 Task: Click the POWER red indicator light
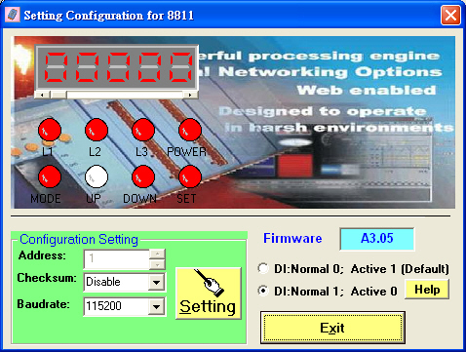190,130
